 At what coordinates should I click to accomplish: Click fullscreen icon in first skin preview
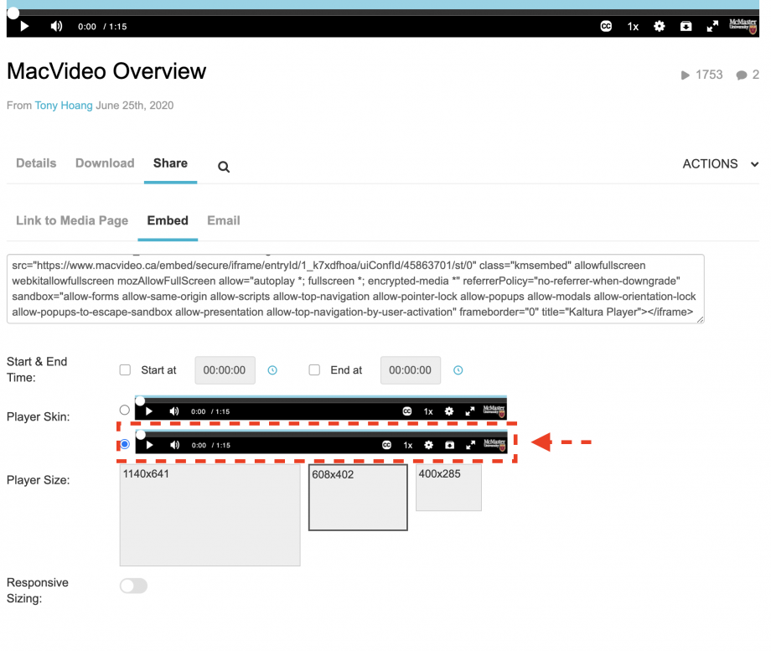[x=470, y=411]
